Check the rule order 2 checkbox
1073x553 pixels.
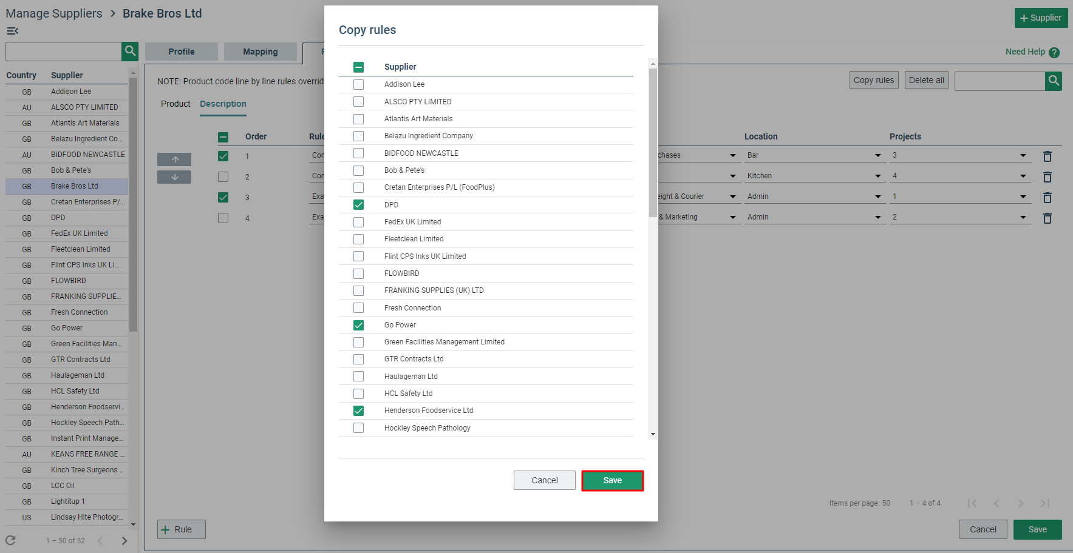tap(223, 177)
